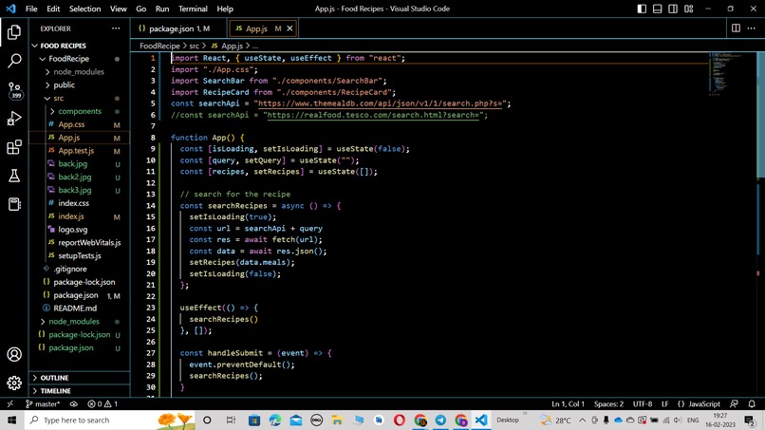
Task: Open notifications bell in status bar
Action: (x=752, y=404)
